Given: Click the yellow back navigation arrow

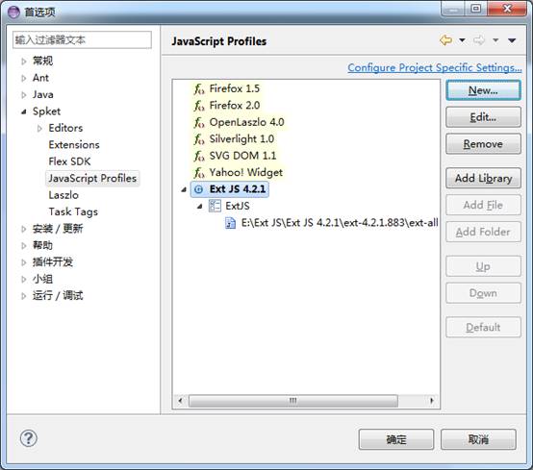Looking at the screenshot, I should click(x=445, y=40).
